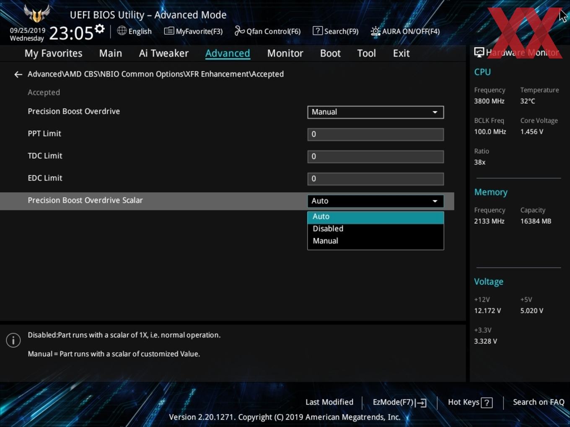Click the Ratio value 38x
This screenshot has height=427, width=570.
click(479, 162)
